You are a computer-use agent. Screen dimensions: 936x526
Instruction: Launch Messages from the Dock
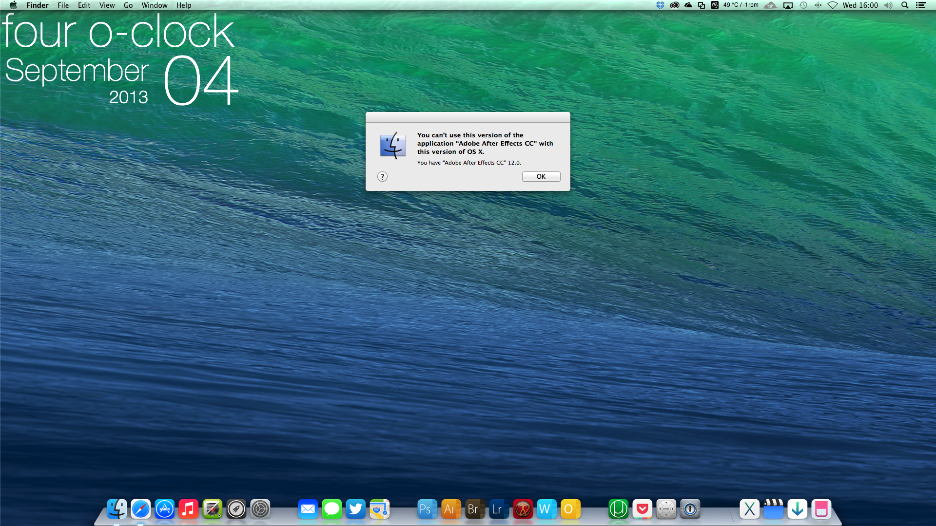[x=332, y=509]
